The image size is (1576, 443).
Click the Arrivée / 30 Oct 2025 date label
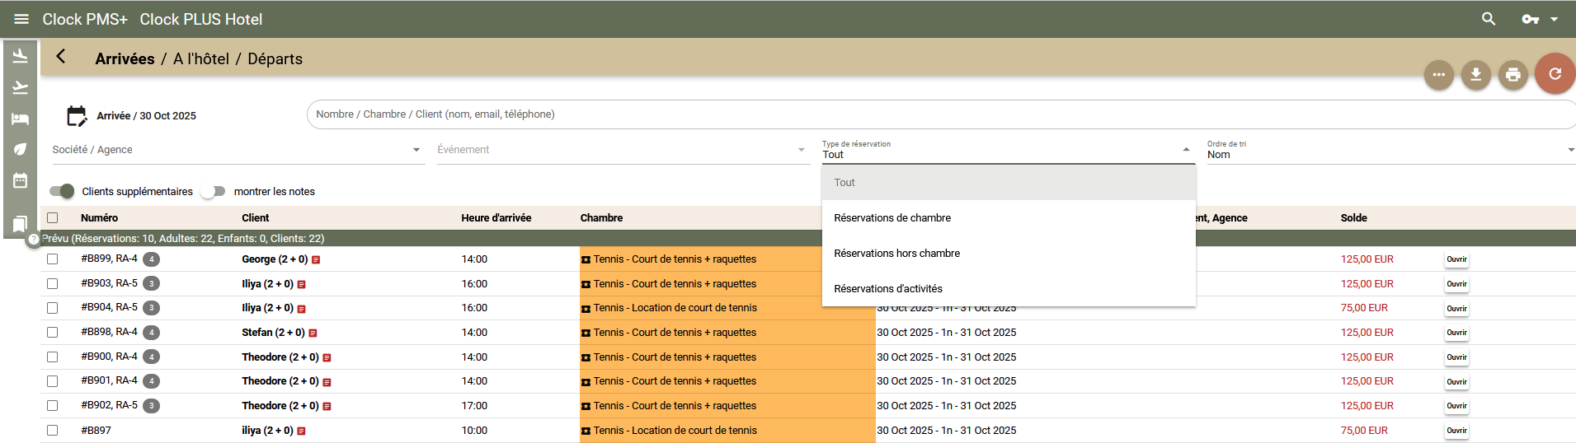(x=146, y=116)
